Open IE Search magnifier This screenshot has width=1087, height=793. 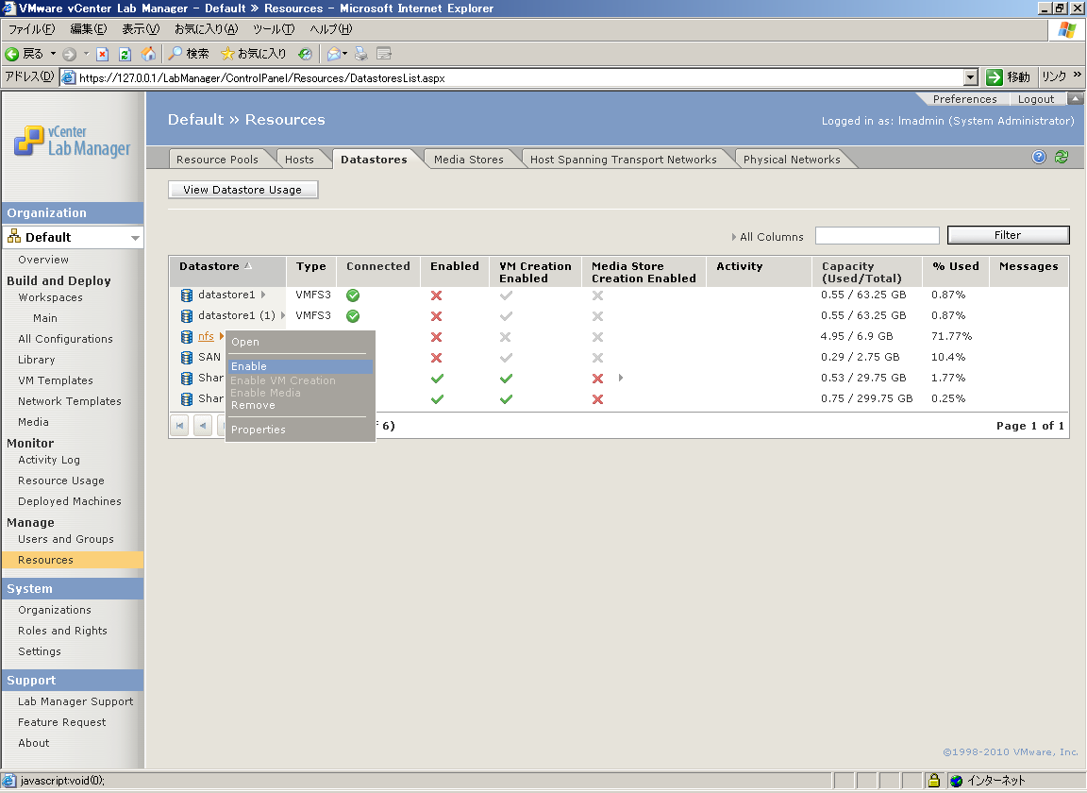pos(176,54)
